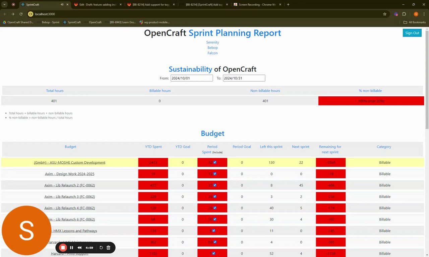Click the tab audio speaker icon on SprintCraft tab
Viewport: 429px width, 257px height.
point(62,5)
